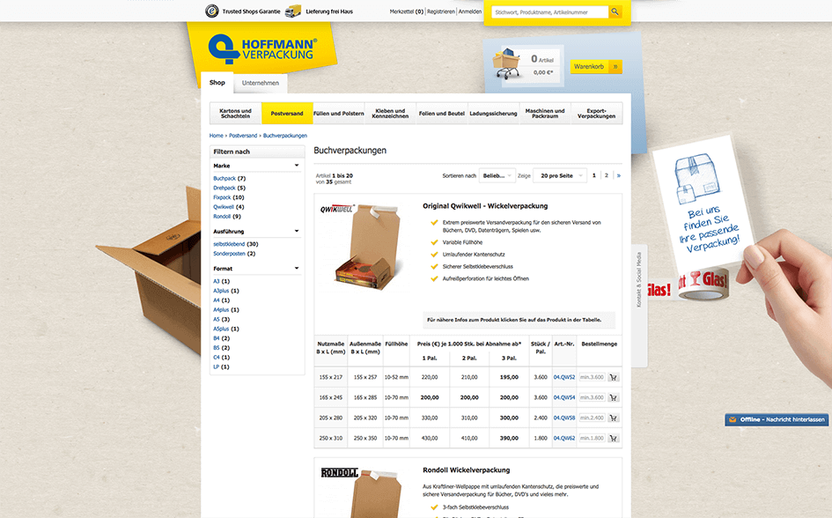The image size is (832, 518).
Task: Click the Hoffmann Verpackung logo
Action: [261, 47]
